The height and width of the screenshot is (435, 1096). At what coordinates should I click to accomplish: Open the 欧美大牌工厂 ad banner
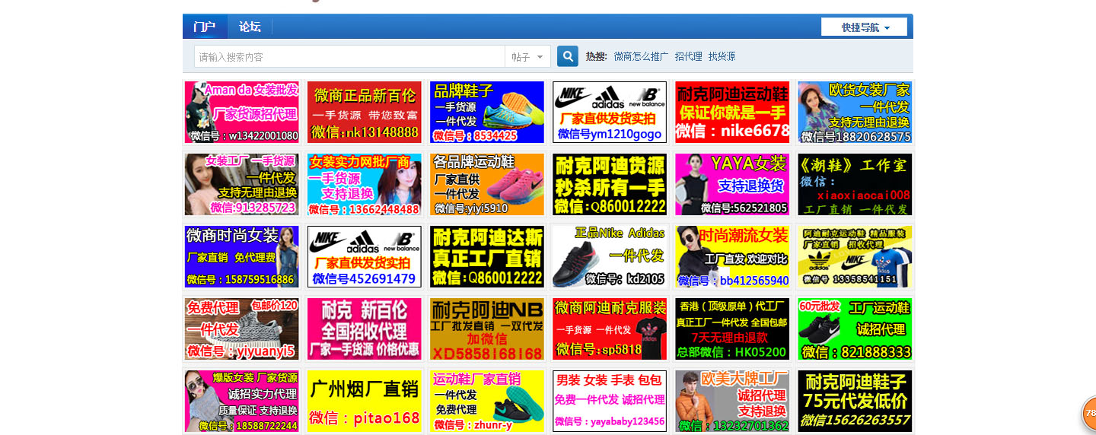click(x=732, y=402)
